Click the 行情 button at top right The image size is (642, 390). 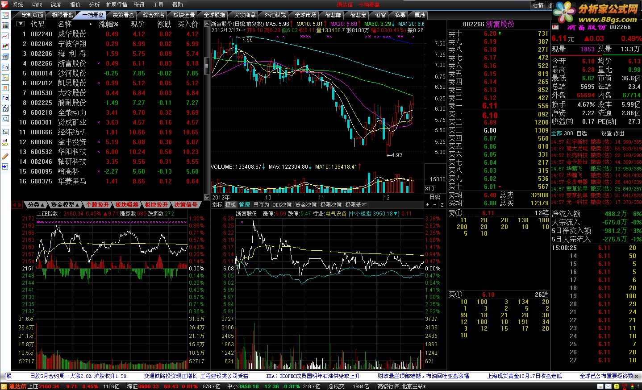point(538,5)
